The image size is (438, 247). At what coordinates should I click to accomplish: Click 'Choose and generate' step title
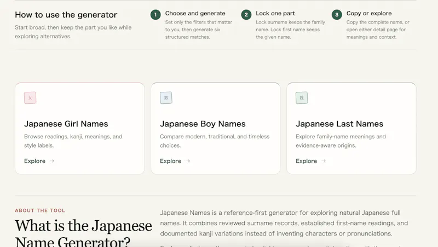click(x=195, y=13)
